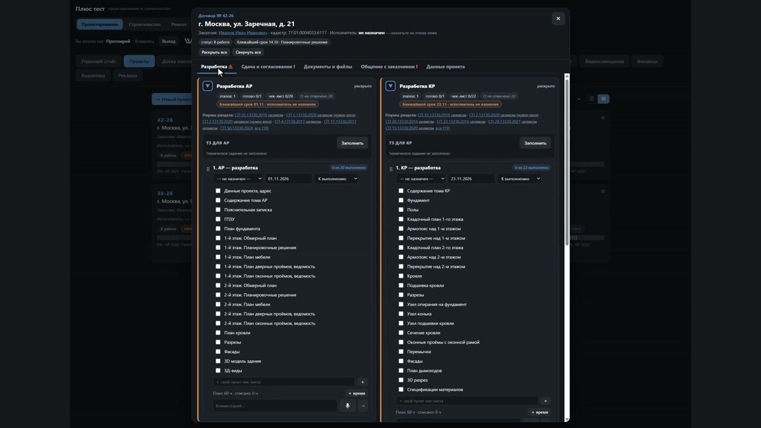Viewport: 761px width, 428px height.
Task: Mark План фундамента as done
Action: point(218,229)
